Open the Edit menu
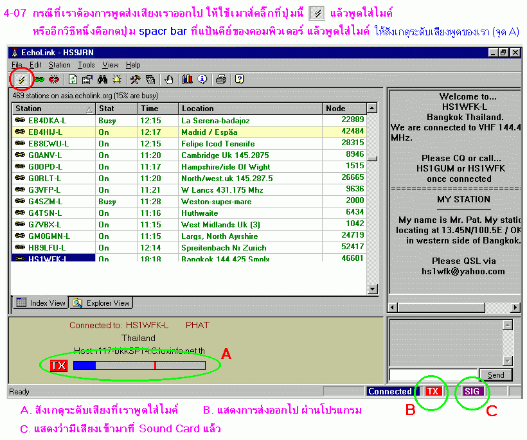Screen dimensions: 527x440 [x=35, y=65]
